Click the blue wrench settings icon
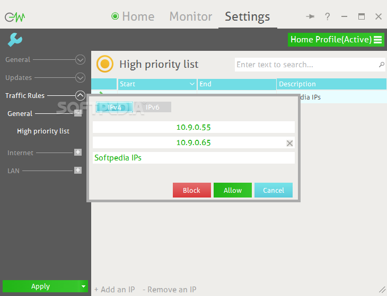This screenshot has height=296, width=387. (x=15, y=40)
